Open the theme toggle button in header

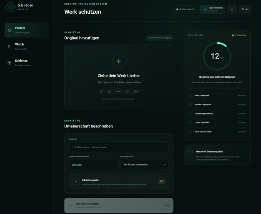pos(232,10)
